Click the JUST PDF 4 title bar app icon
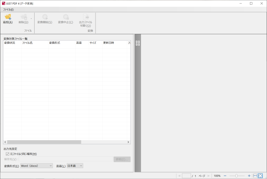 click(x=3, y=3)
